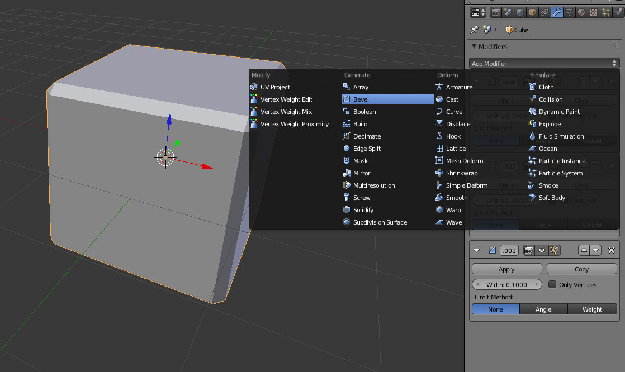Toggle render camera visibility on the .001 modifier
The height and width of the screenshot is (372, 625).
(x=529, y=250)
